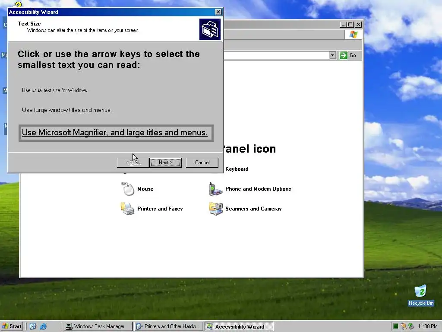Viewport: 442px width, 332px height.
Task: Click the address bar input field
Action: click(276, 55)
